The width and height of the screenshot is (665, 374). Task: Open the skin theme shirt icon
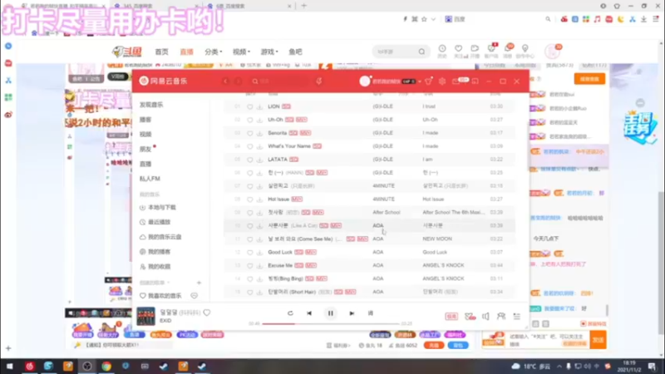[428, 81]
